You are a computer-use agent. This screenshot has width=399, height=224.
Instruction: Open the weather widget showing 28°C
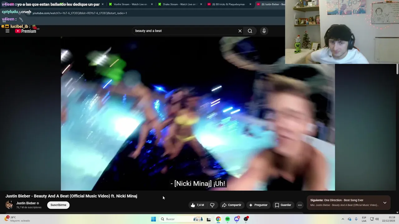point(17,219)
